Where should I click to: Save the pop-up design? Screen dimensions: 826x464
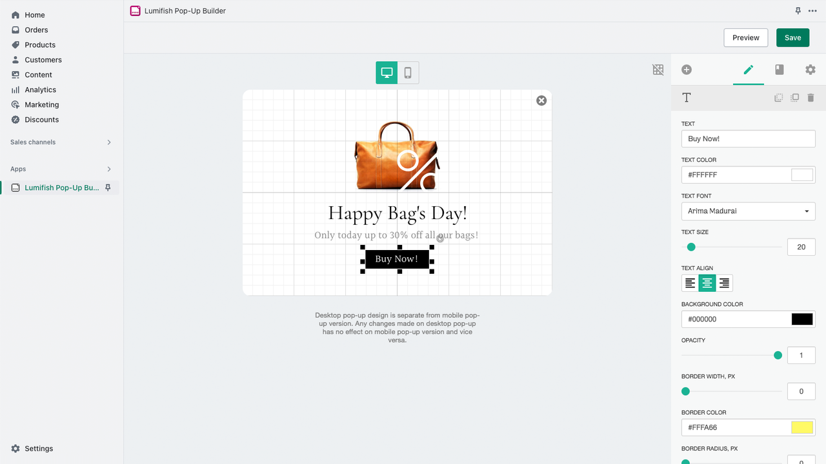coord(792,37)
